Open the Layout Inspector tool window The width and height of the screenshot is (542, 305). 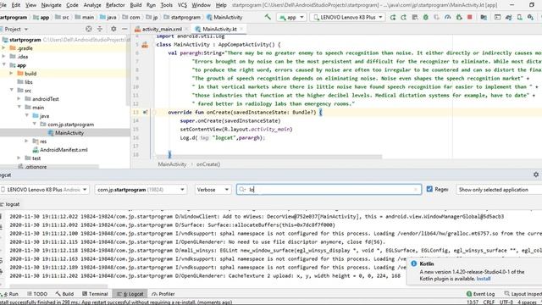(x=523, y=294)
